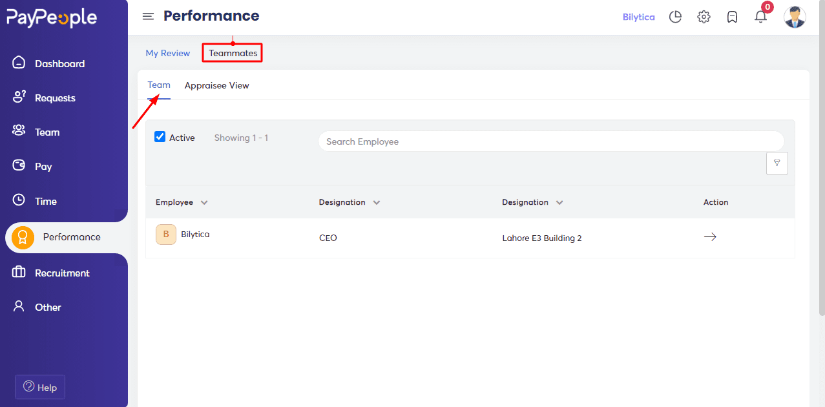The width and height of the screenshot is (825, 407).
Task: Open the Recruitment briefcase icon
Action: [19, 272]
